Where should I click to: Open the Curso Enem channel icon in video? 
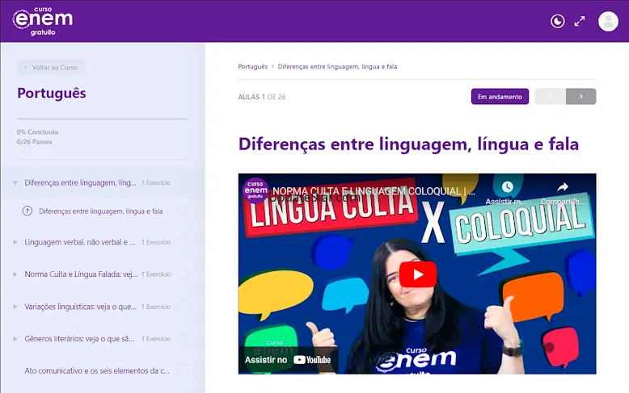click(x=255, y=190)
